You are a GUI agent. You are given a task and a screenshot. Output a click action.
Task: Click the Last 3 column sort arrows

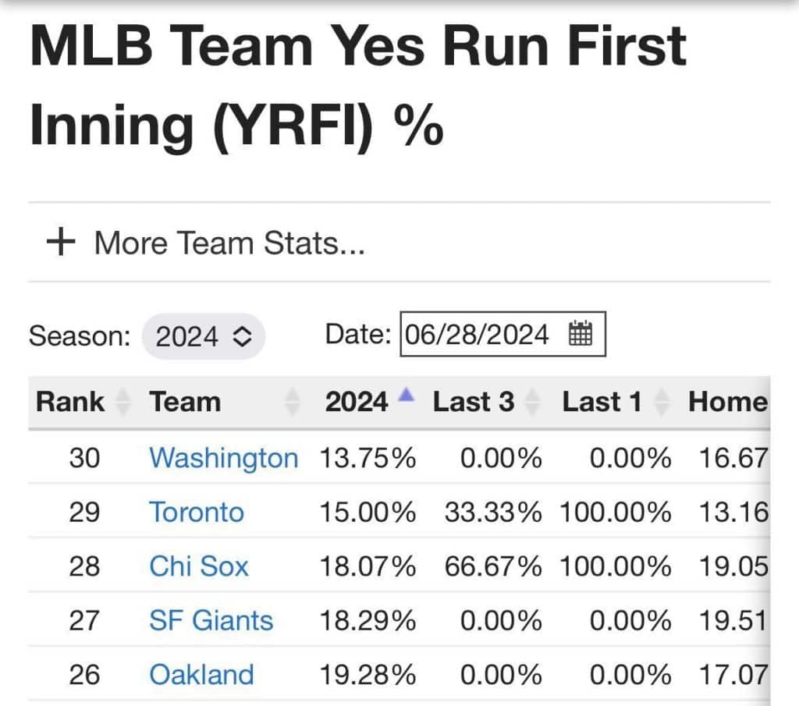(x=533, y=403)
